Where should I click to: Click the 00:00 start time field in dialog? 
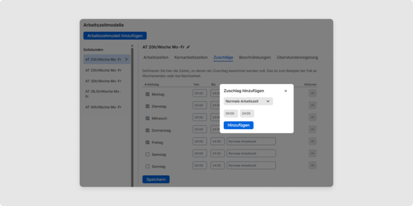click(x=231, y=114)
